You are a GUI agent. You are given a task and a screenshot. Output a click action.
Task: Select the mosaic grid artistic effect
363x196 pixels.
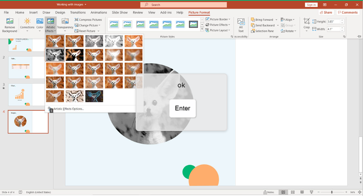(x=55, y=69)
